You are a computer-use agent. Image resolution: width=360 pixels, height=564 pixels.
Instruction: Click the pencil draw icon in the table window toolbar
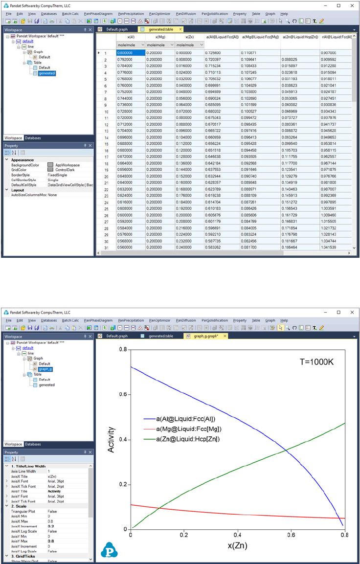pyautogui.click(x=321, y=21)
